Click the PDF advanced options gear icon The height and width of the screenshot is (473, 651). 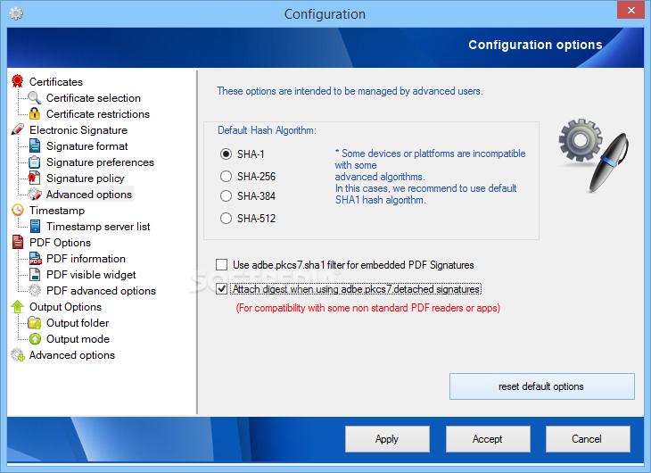(35, 291)
